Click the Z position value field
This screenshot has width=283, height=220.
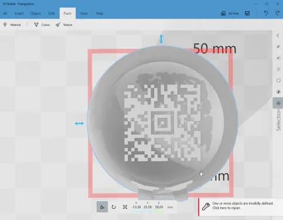pos(159,207)
